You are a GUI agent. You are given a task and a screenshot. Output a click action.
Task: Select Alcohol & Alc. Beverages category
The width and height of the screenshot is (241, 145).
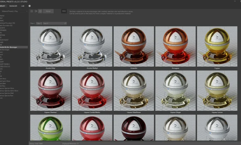click(14, 47)
